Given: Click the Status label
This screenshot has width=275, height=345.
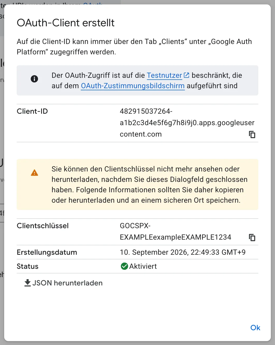Looking at the screenshot, I should tap(28, 266).
